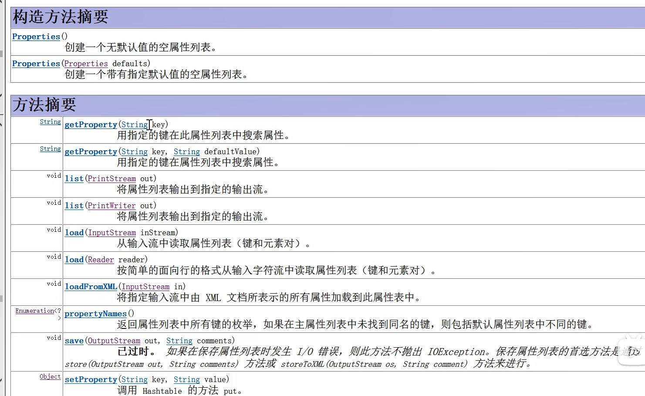Screen dimensions: 645x396
Task: Open the load method link for Reader
Action: pyautogui.click(x=74, y=260)
